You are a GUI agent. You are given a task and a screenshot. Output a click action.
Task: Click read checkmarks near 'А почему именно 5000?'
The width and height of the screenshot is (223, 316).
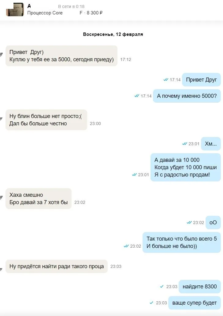tap(137, 96)
